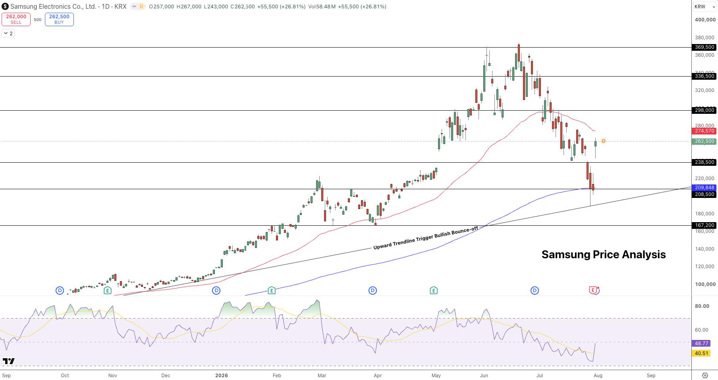Screen dimensions: 718x380
Task: Click the Jun label on time axis
Action: [x=484, y=375]
